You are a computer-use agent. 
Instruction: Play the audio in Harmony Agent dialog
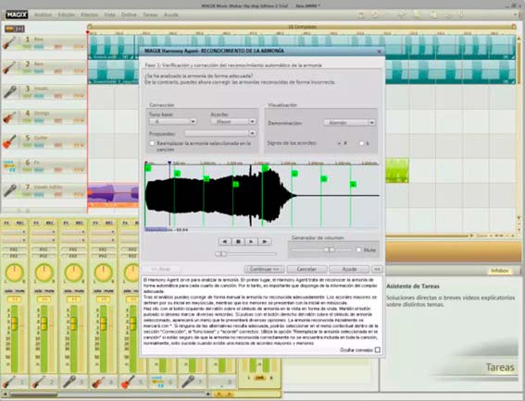coord(251,241)
